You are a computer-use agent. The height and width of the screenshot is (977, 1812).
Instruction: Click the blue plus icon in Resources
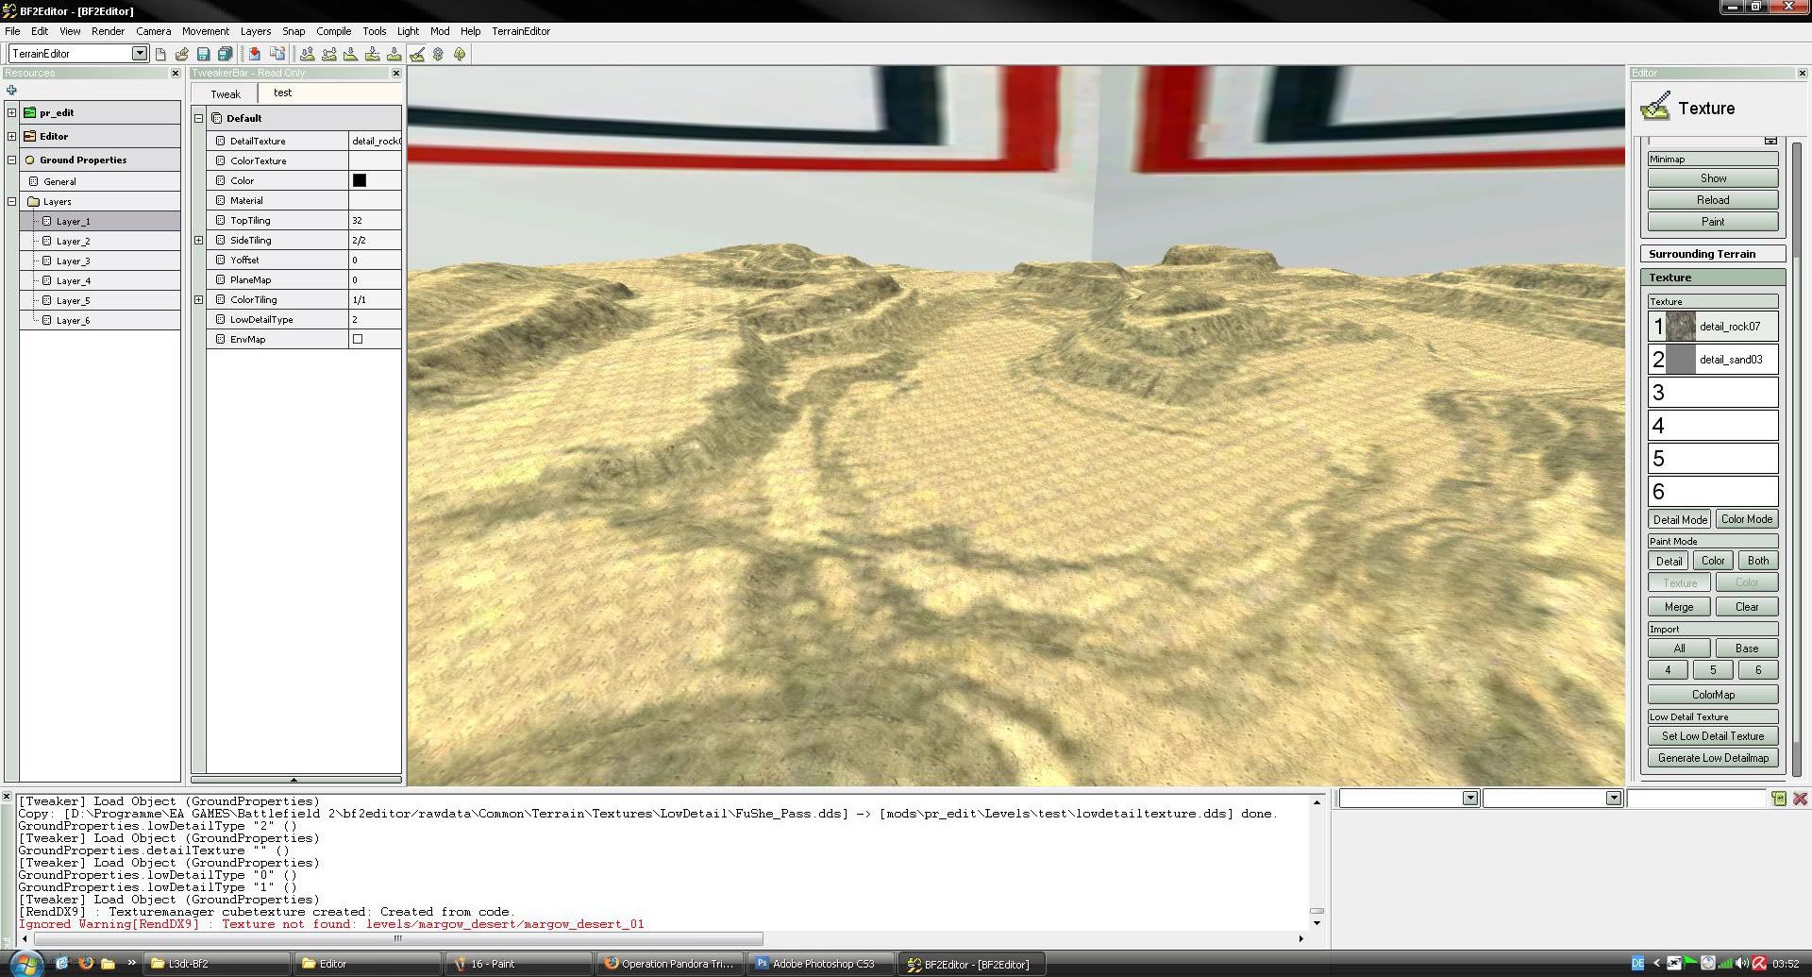(x=11, y=91)
